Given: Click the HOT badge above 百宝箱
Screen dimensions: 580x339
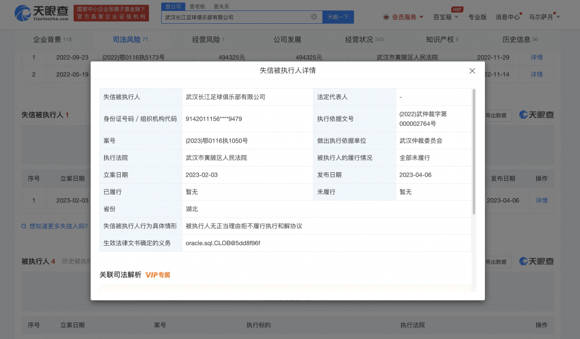Looking at the screenshot, I should 457,9.
